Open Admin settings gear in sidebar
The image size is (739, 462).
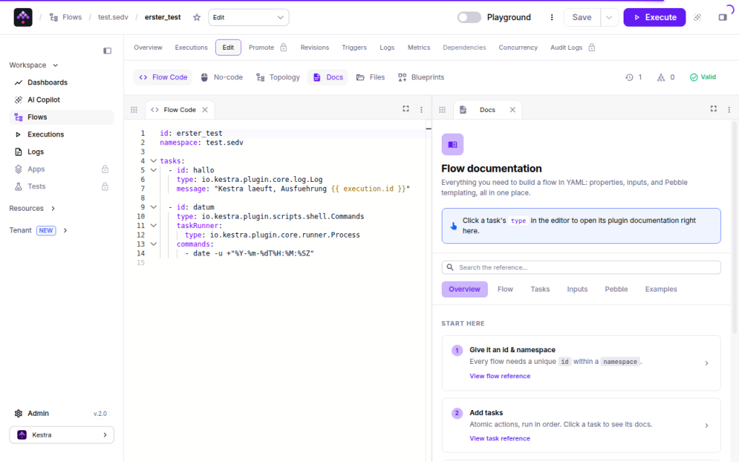[18, 414]
